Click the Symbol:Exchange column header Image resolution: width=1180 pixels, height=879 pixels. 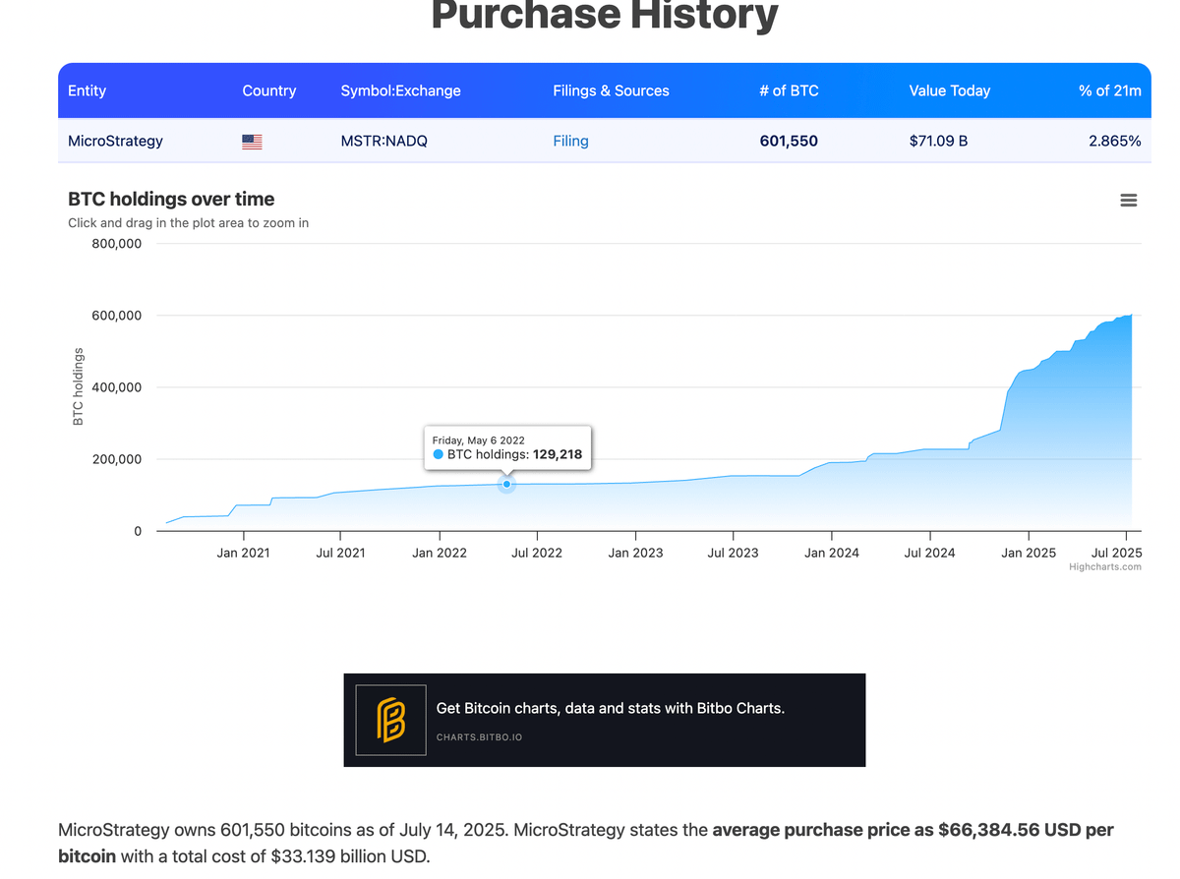coord(400,90)
